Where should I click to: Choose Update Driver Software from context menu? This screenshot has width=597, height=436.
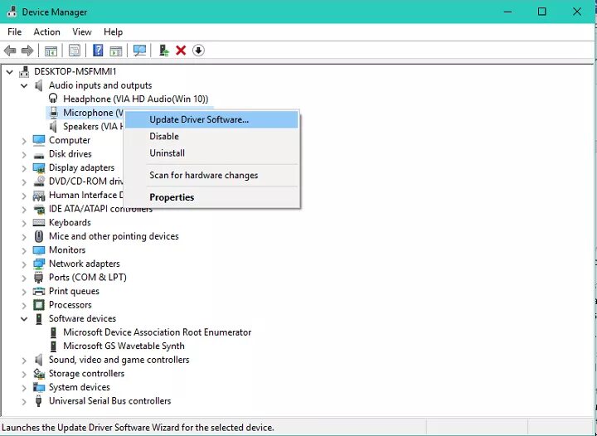211,119
